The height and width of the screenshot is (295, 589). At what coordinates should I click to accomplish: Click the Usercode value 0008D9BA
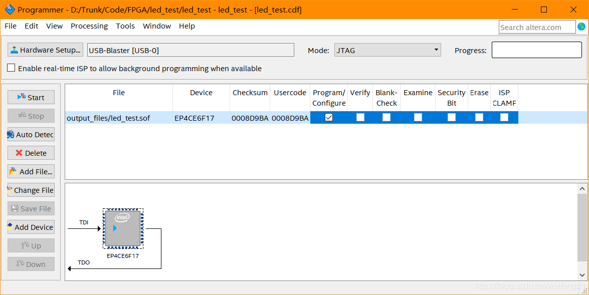[290, 118]
